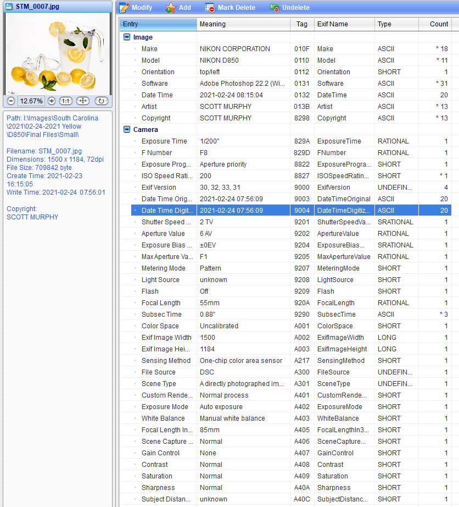This screenshot has height=507, width=459.
Task: Click the lemonade preview thumbnail
Action: coord(58,53)
